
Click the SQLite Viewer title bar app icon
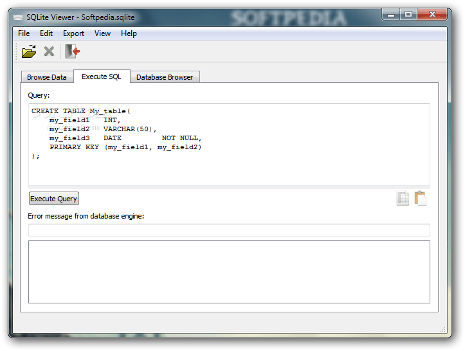[18, 17]
